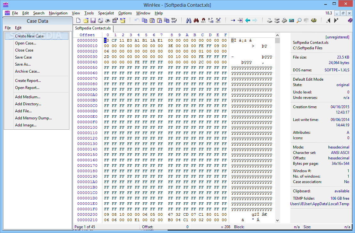Choose Open Case... entry
The height and width of the screenshot is (233, 355).
pyautogui.click(x=37, y=43)
